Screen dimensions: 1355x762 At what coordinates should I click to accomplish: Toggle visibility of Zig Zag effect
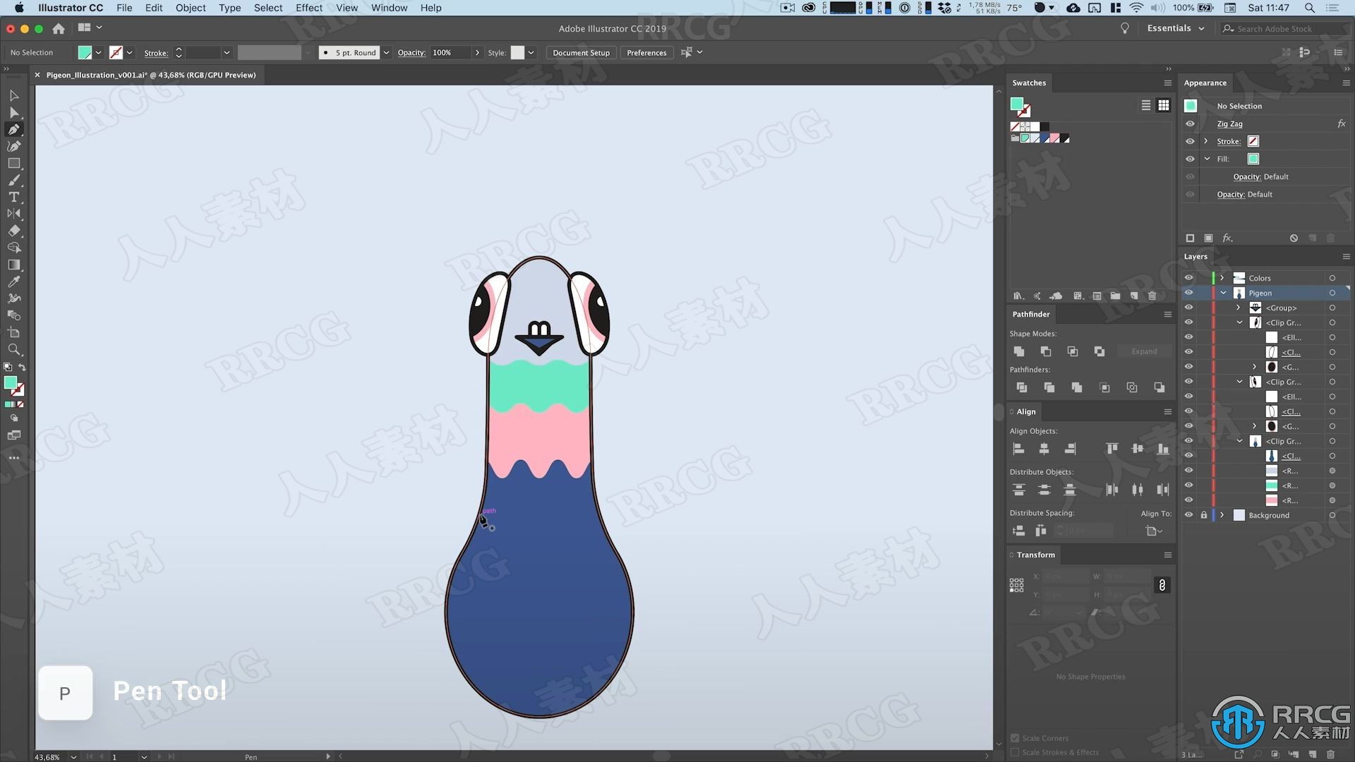[x=1190, y=123]
